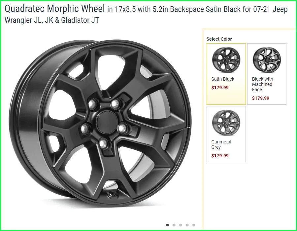297x231 pixels.
Task: Click the Gunmetal Grey label text
Action: (x=221, y=144)
